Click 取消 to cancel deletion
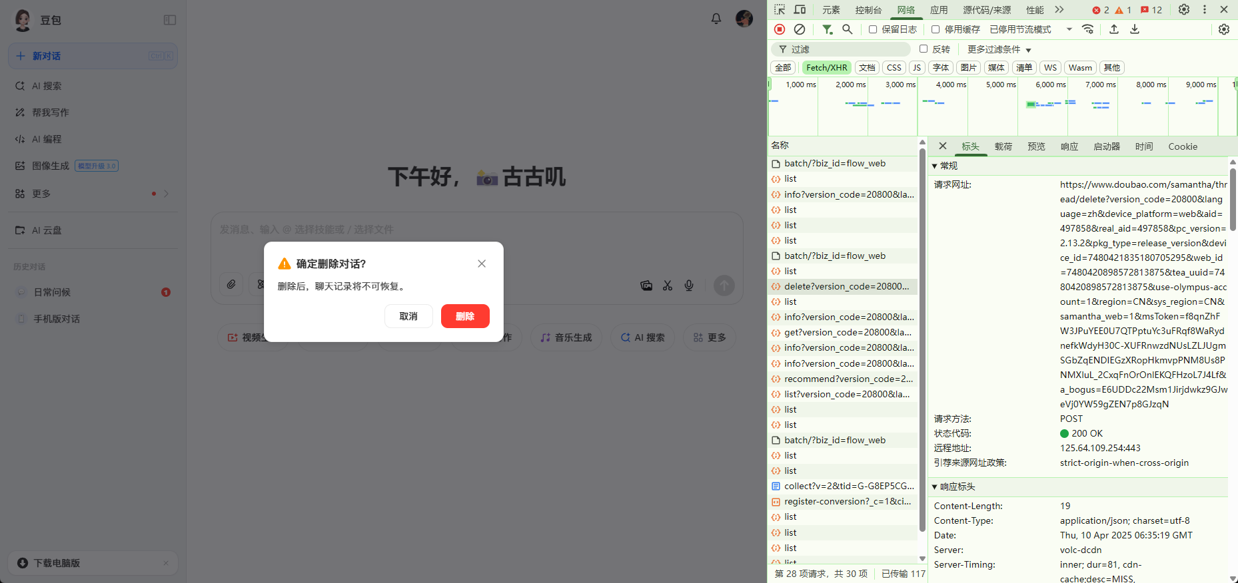 pos(408,316)
